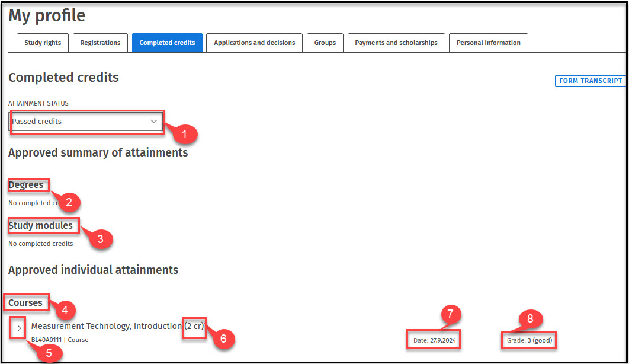Click red annotation marker number 6
Screen dimensions: 629x364
[x=223, y=339]
